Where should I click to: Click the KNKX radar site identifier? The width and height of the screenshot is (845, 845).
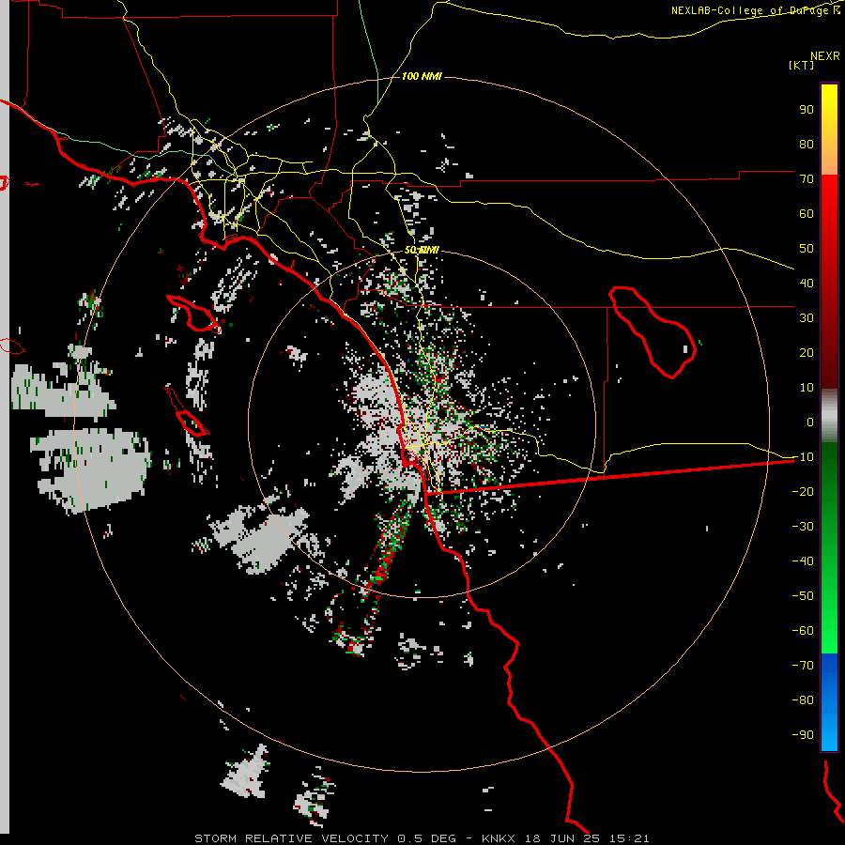[498, 838]
